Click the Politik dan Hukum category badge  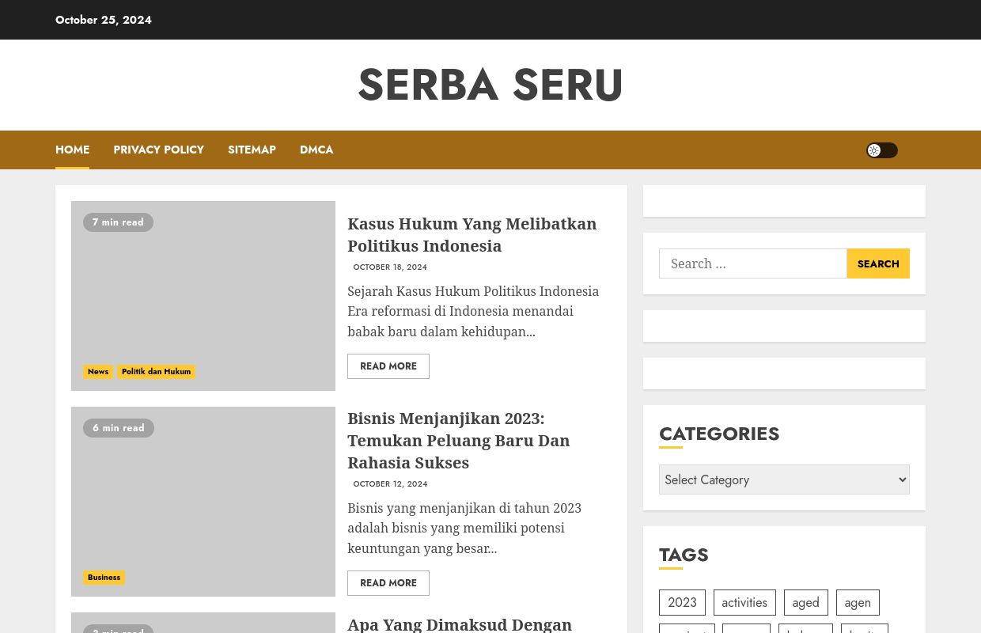[x=156, y=372]
